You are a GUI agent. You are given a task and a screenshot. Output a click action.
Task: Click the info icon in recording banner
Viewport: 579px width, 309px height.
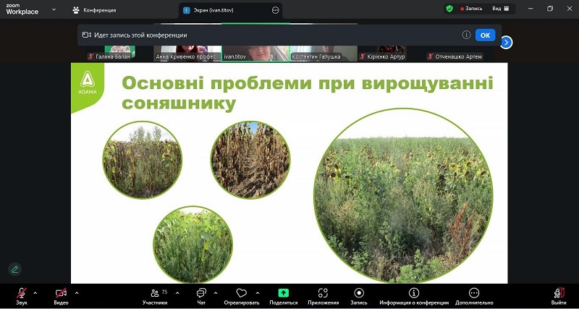(466, 35)
